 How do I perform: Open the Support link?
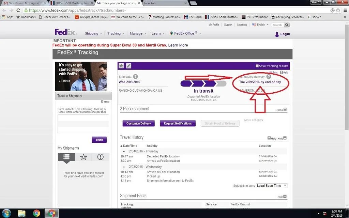point(228,25)
